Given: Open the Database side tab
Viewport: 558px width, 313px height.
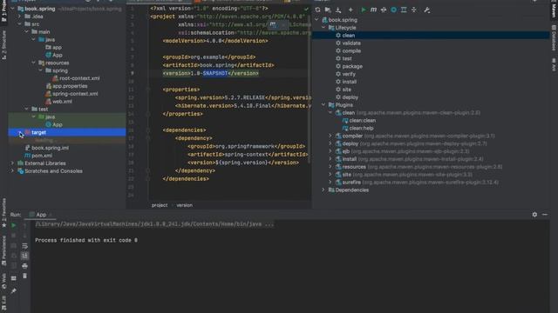Looking at the screenshot, I should [554, 37].
